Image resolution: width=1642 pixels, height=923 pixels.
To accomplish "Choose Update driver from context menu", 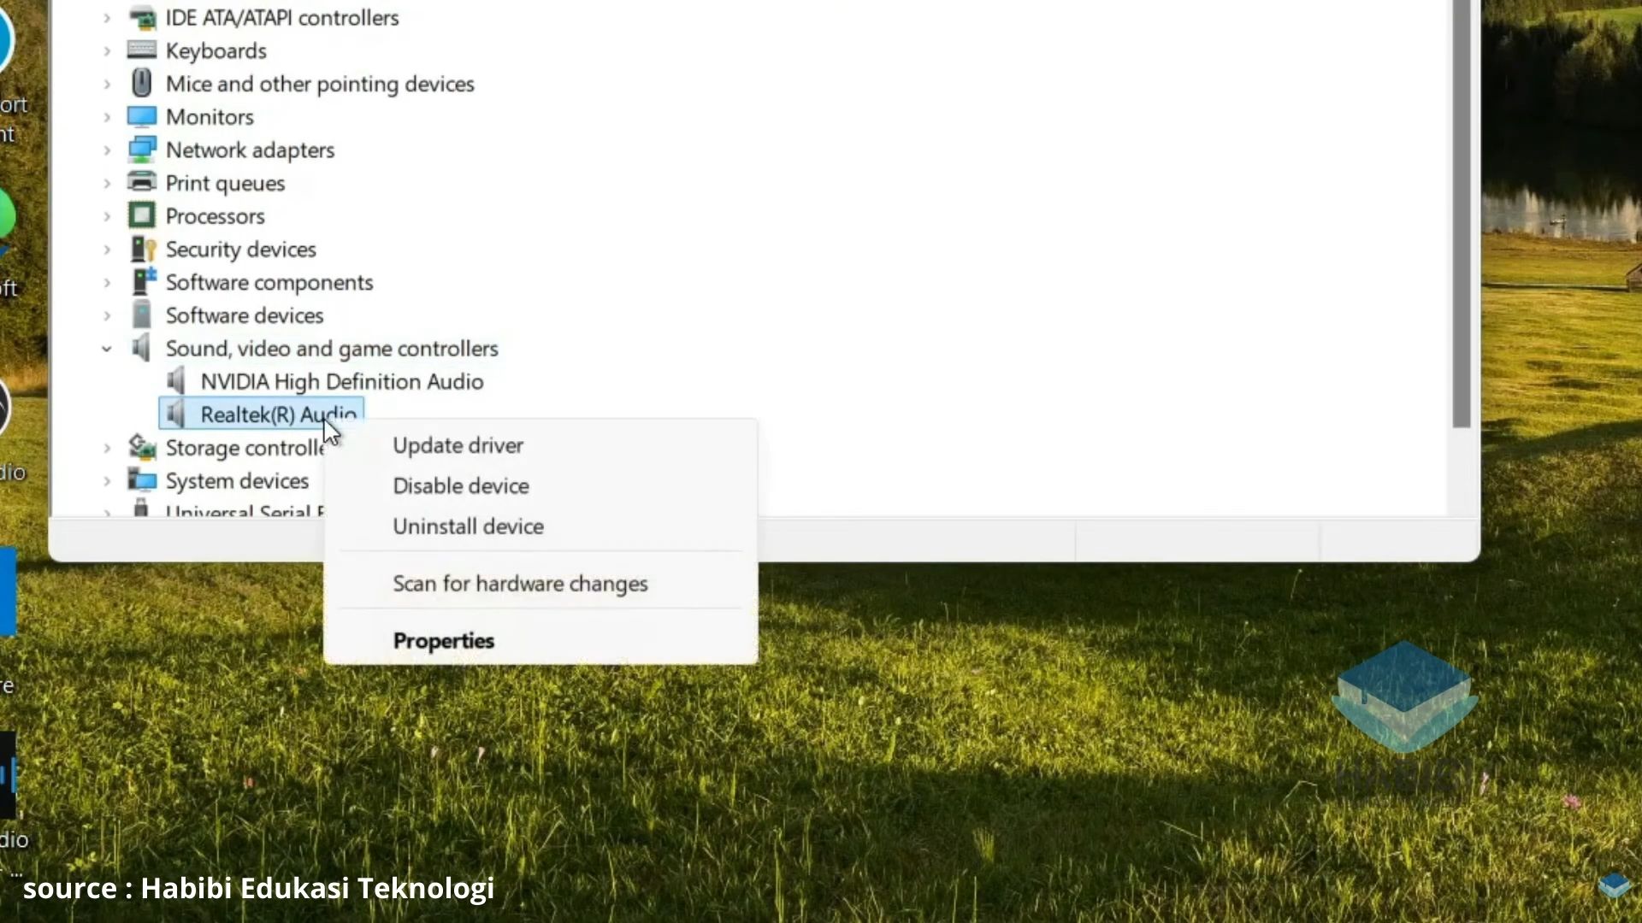I will tap(540, 445).
